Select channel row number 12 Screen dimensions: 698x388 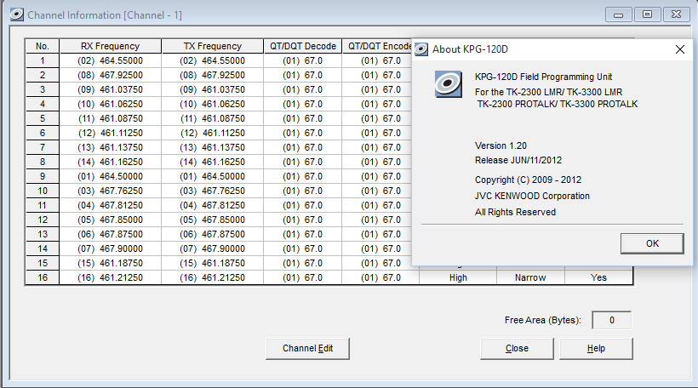43,220
